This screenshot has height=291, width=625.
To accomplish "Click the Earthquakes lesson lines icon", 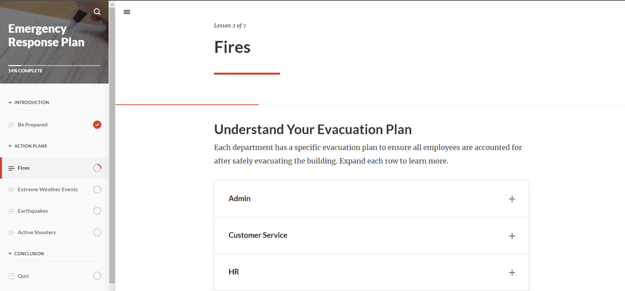I will coord(11,212).
